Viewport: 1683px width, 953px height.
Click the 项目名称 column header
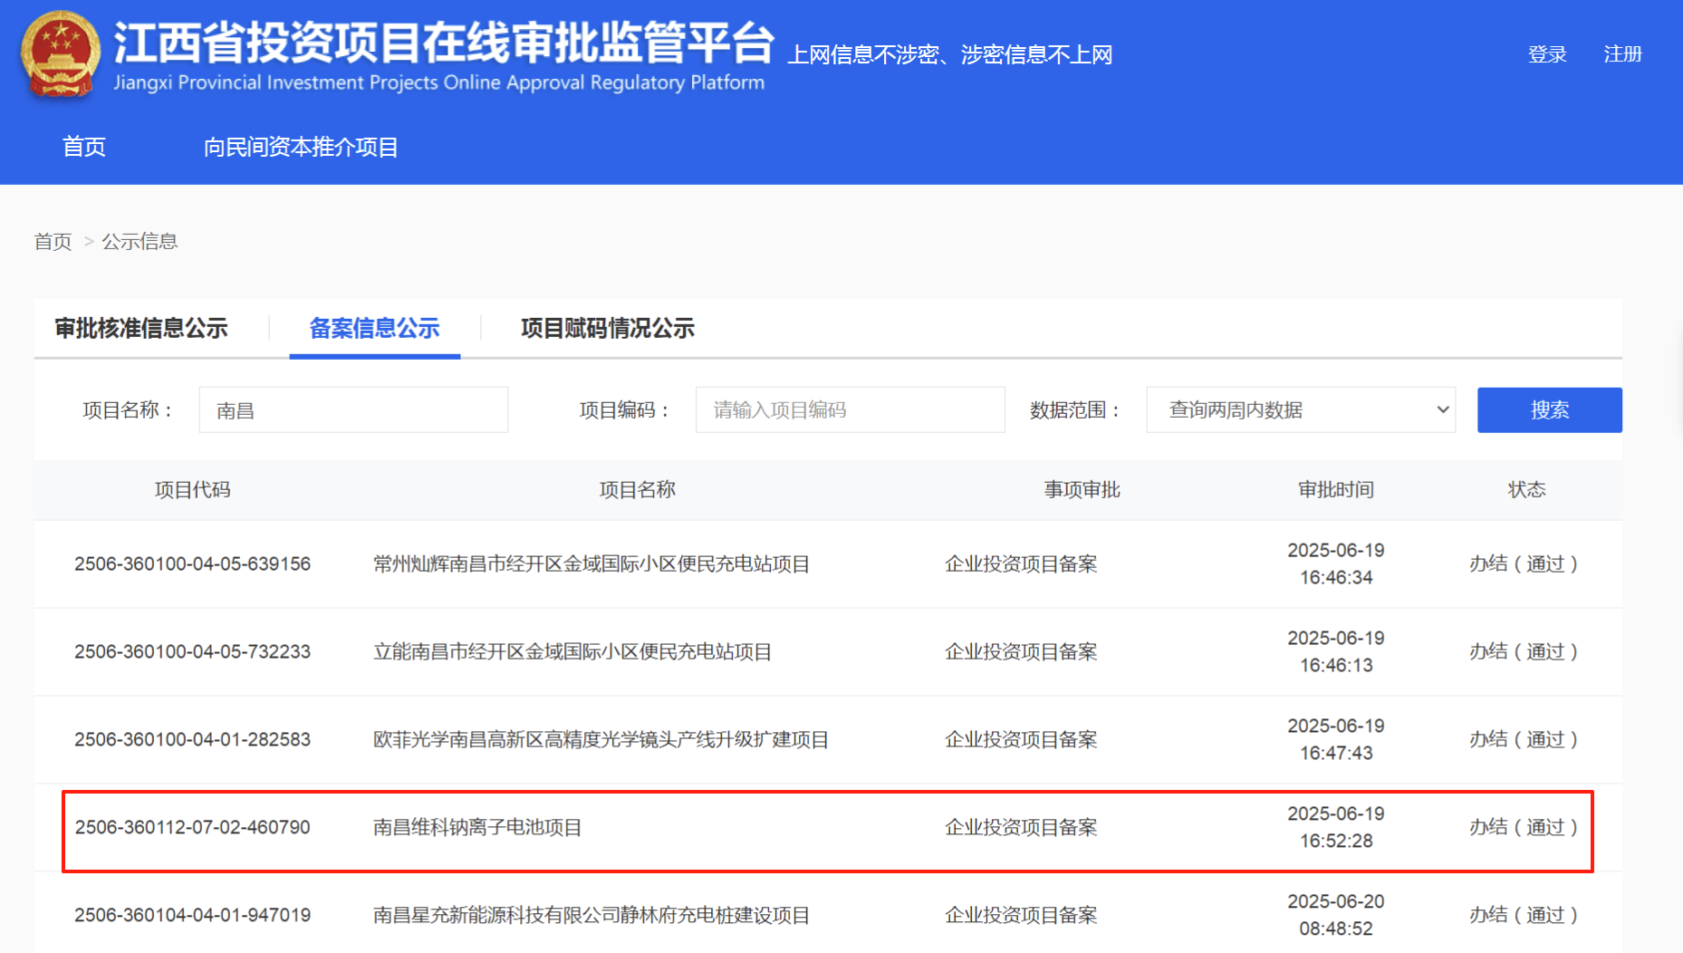click(x=638, y=490)
